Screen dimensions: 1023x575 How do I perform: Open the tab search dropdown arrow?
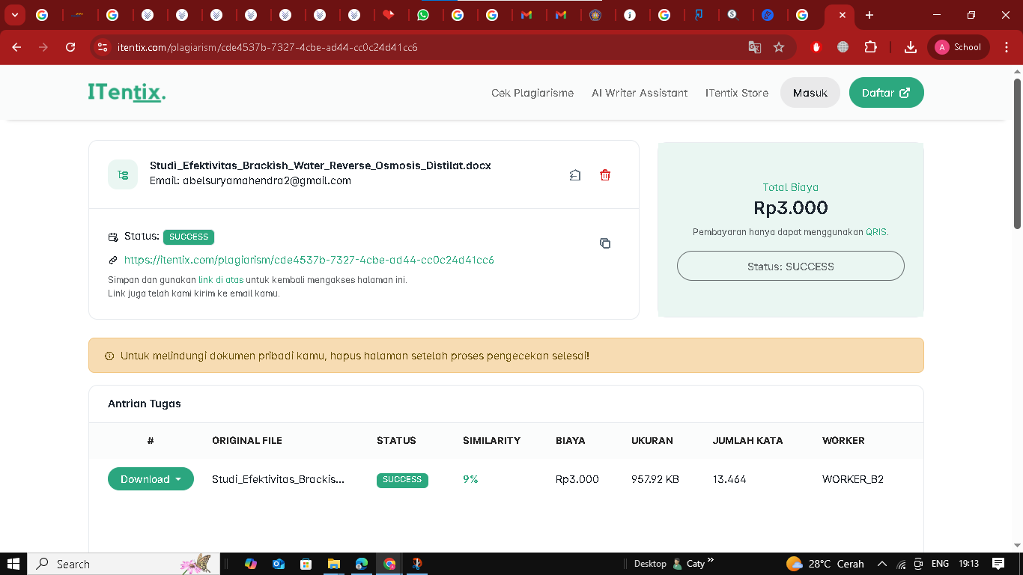pyautogui.click(x=14, y=15)
